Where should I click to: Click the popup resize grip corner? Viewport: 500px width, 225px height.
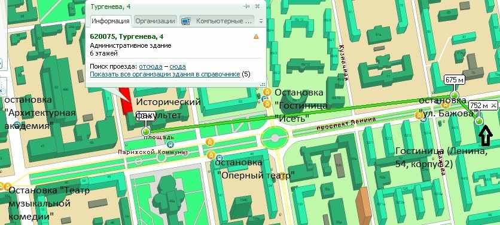[263, 84]
